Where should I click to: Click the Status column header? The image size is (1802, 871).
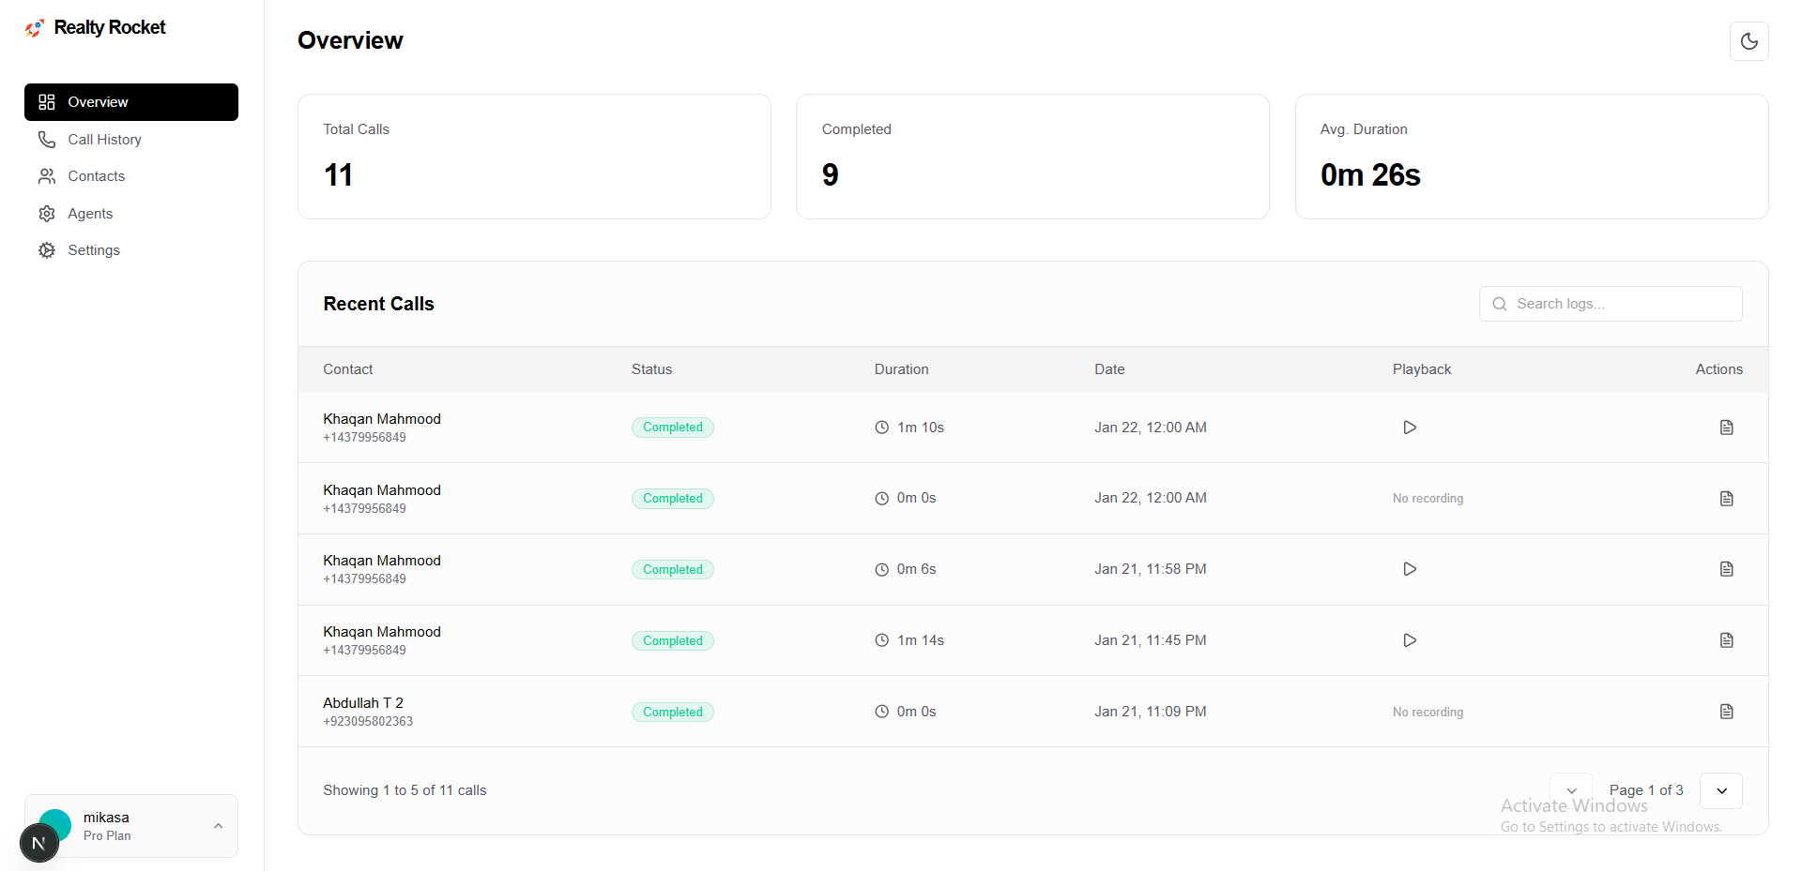651,369
